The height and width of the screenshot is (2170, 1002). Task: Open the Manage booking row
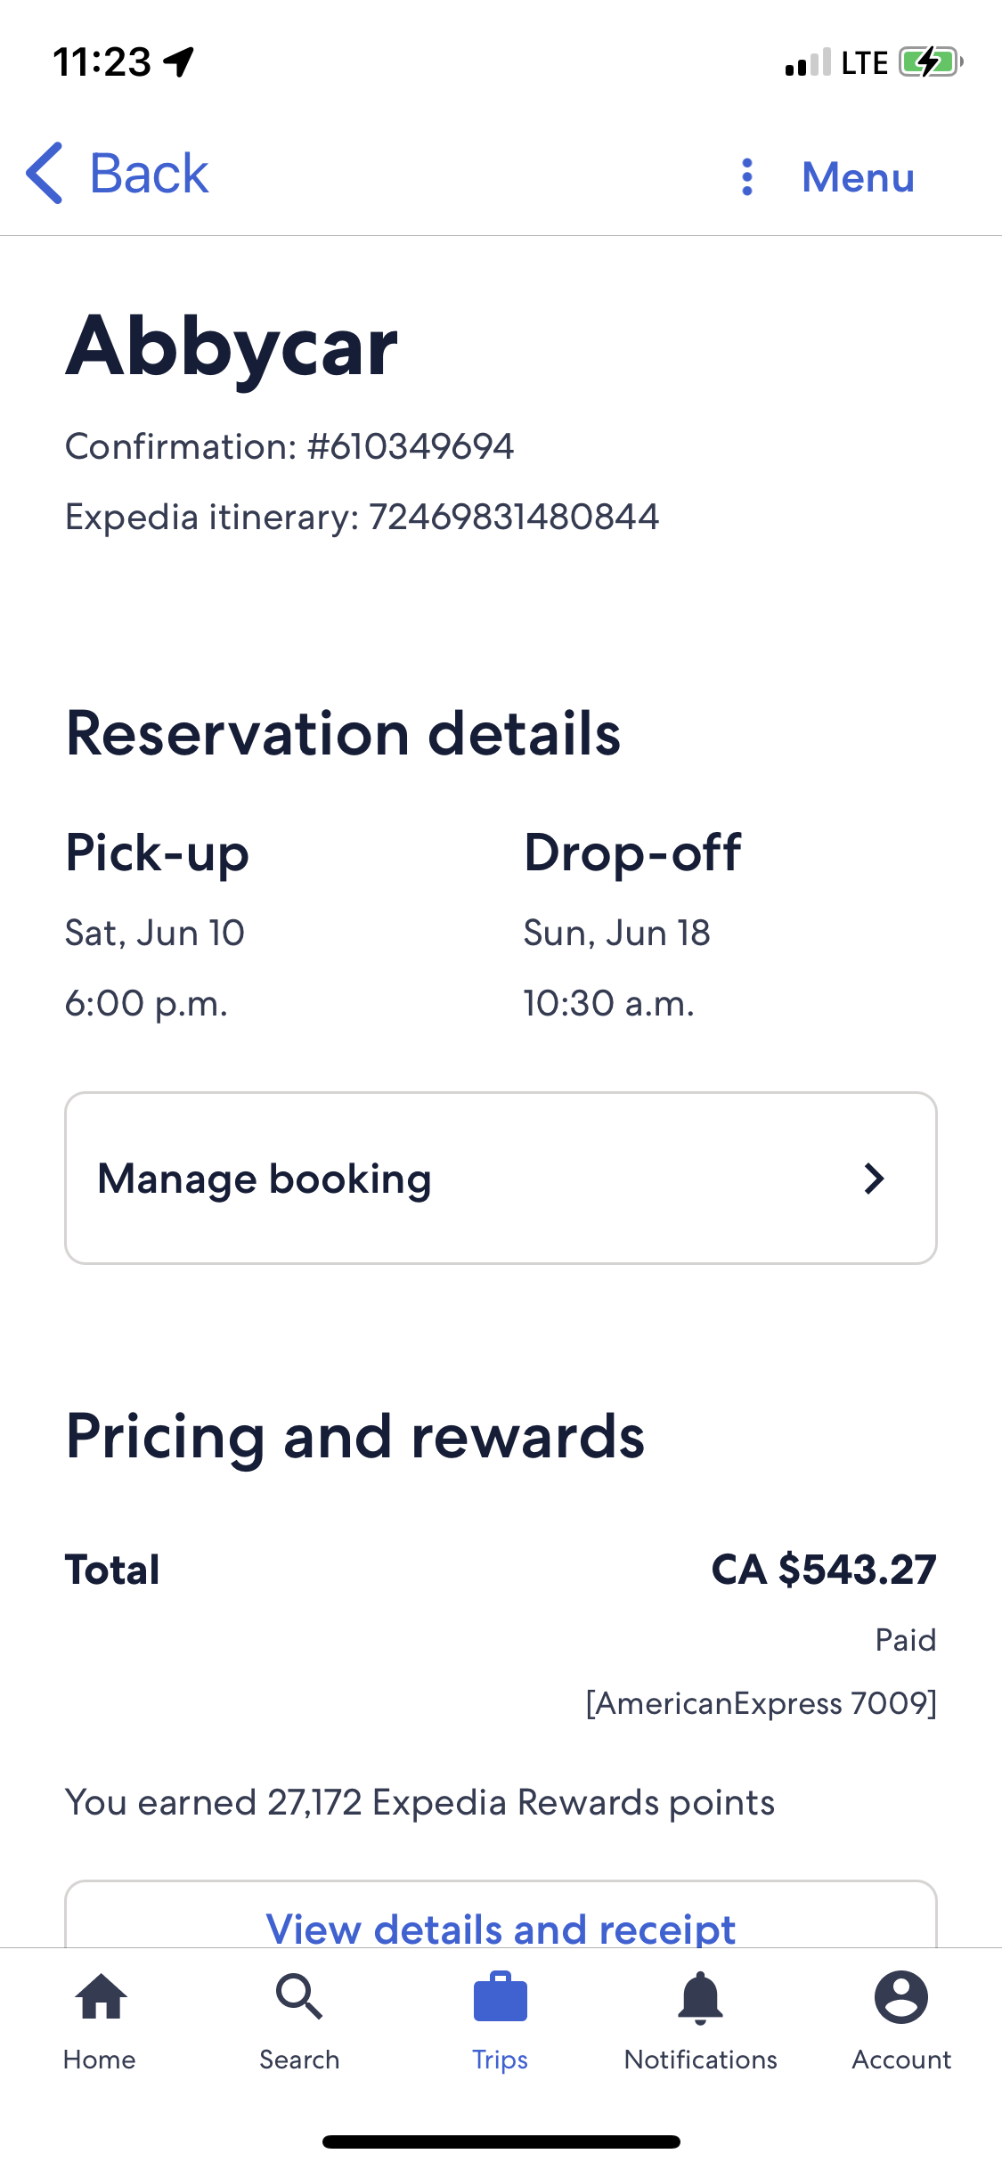501,1178
